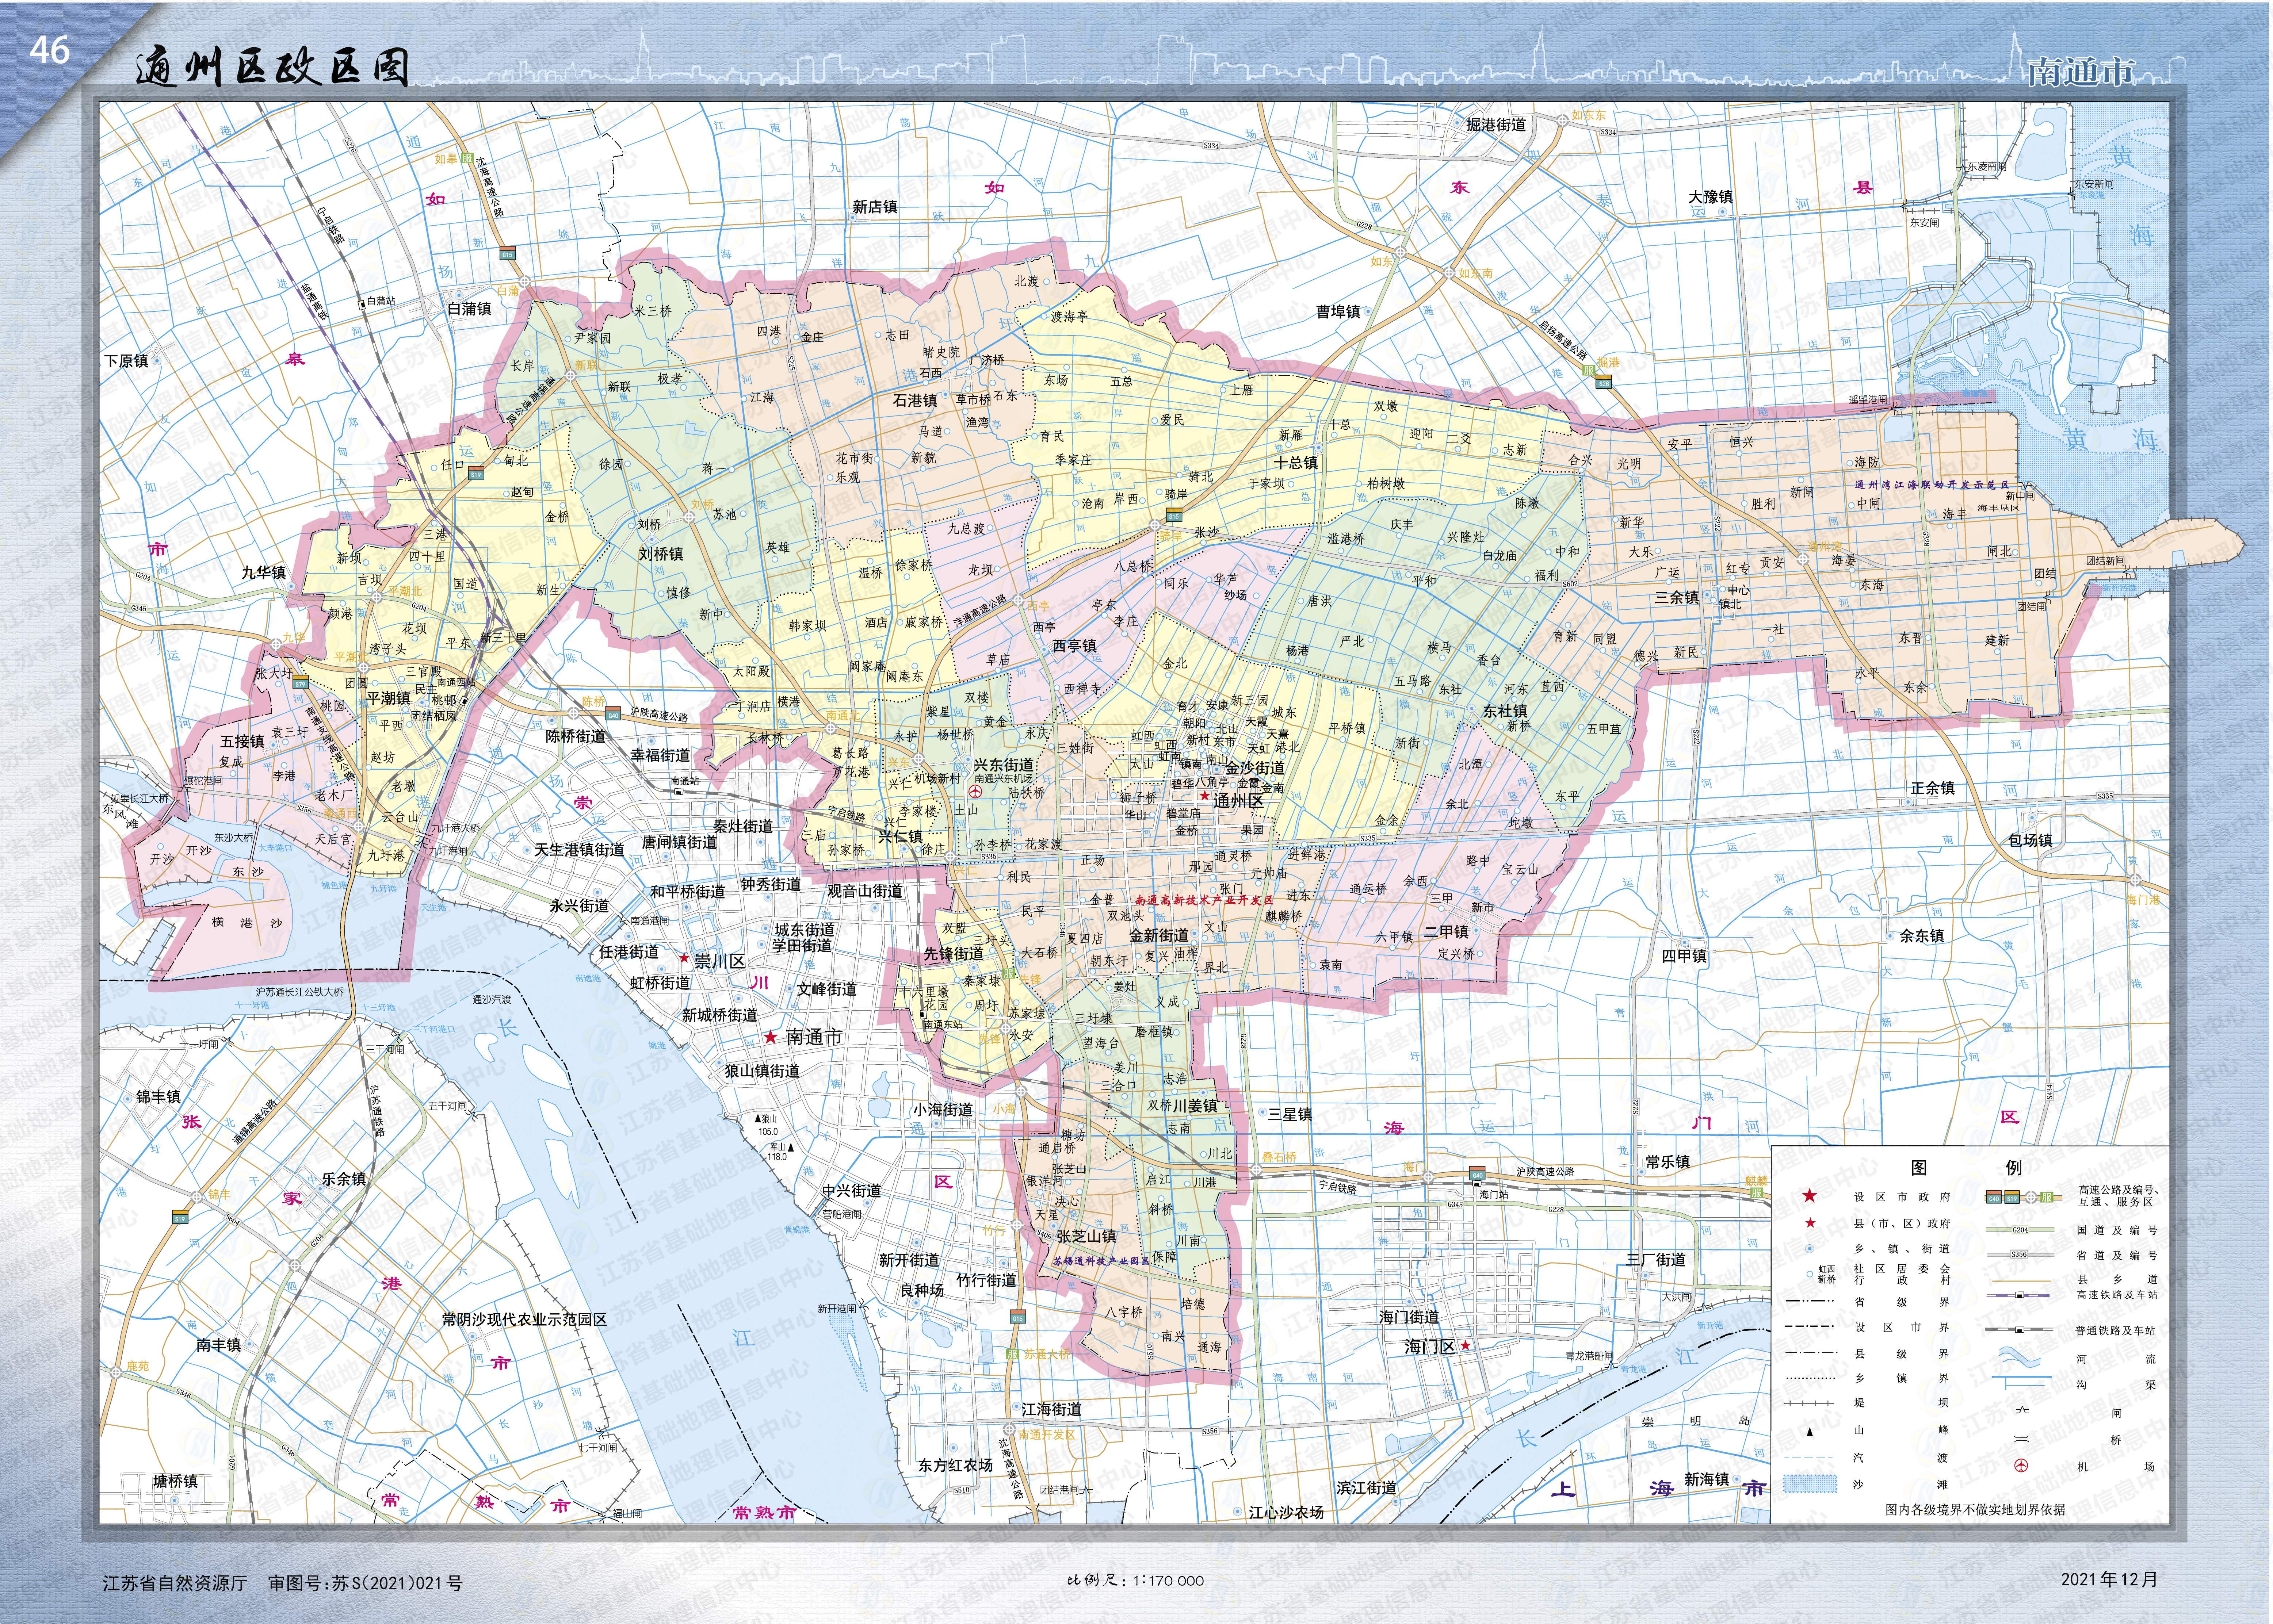Click the 锦丰镇 town label
This screenshot has width=2273, height=1624.
pos(158,1097)
